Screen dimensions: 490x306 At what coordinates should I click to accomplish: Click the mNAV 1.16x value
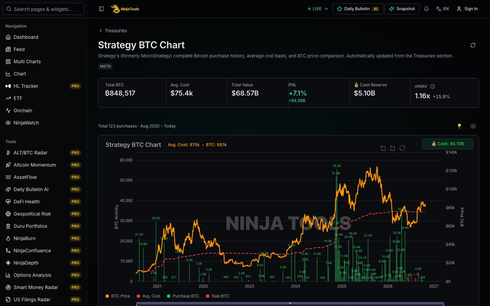coord(422,96)
